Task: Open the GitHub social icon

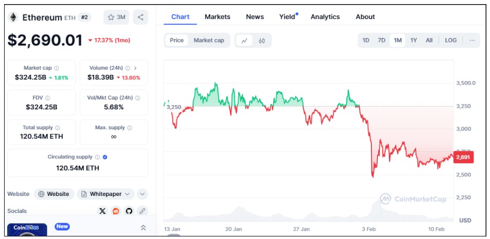Action: 129,211
